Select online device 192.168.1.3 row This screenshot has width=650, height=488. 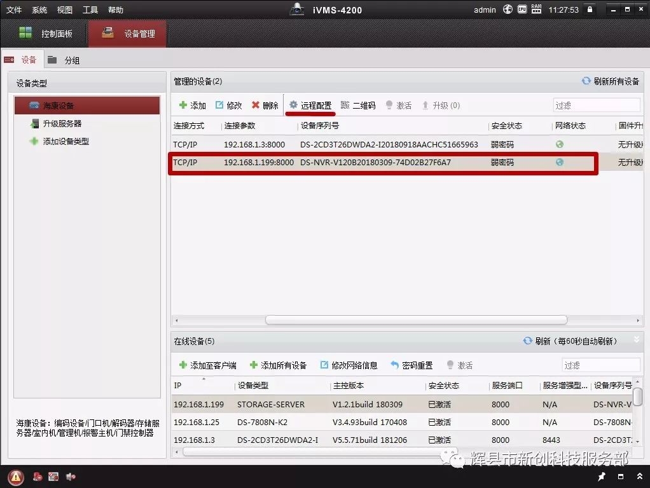tap(402, 440)
